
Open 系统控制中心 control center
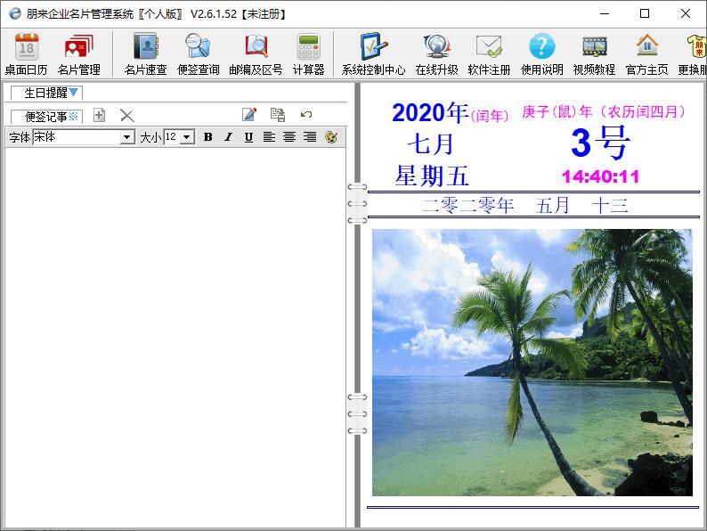[373, 53]
